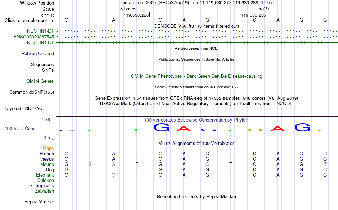Click the 4.88 PhyloP upper scale value
The height and width of the screenshot is (210, 338).
coord(46,119)
